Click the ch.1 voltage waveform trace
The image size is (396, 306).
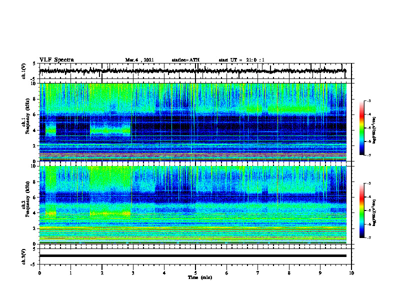click(x=192, y=71)
